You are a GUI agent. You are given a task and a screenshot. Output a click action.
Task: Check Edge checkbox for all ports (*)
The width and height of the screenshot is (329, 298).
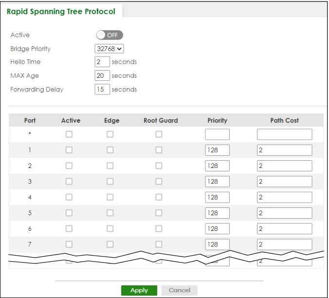coord(110,134)
